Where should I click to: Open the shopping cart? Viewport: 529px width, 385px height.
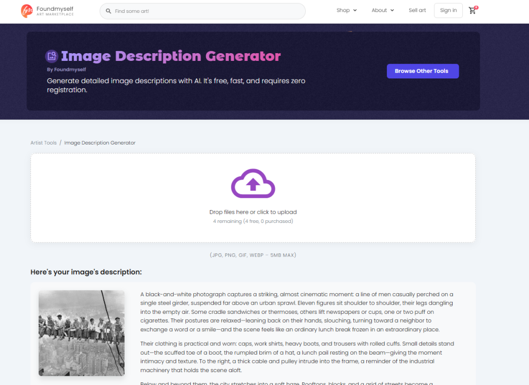click(472, 11)
